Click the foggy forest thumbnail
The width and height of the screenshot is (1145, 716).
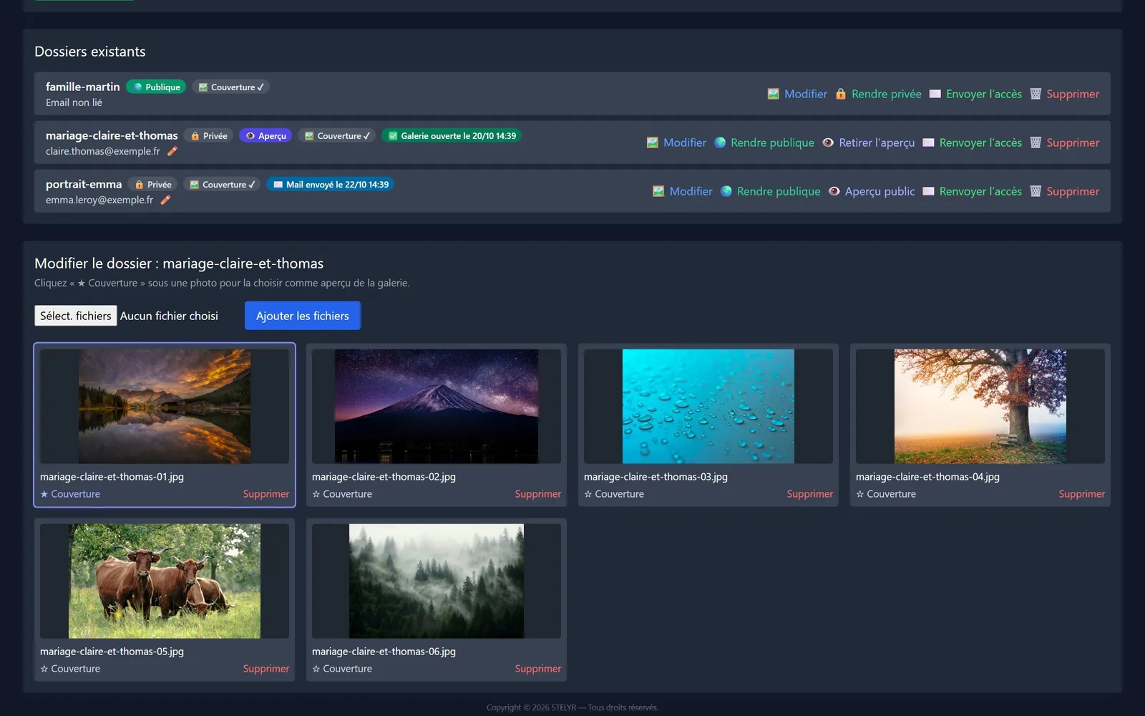tap(437, 581)
